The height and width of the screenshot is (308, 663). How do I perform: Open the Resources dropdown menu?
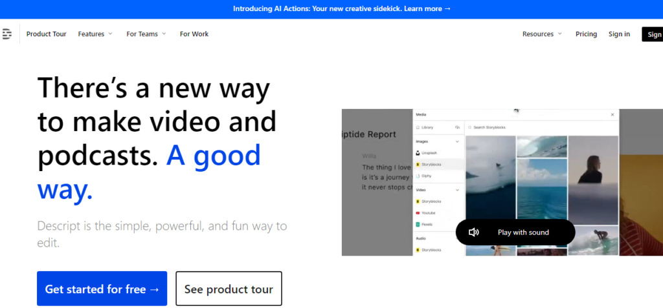tap(542, 34)
